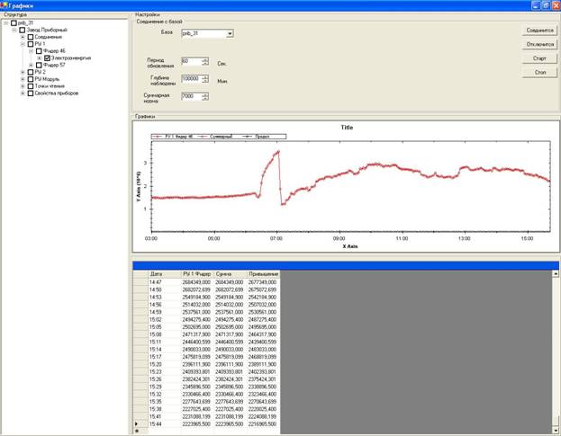The image size is (561, 436).
Task: Check the Свойства приборов checkbox
Action: [31, 93]
